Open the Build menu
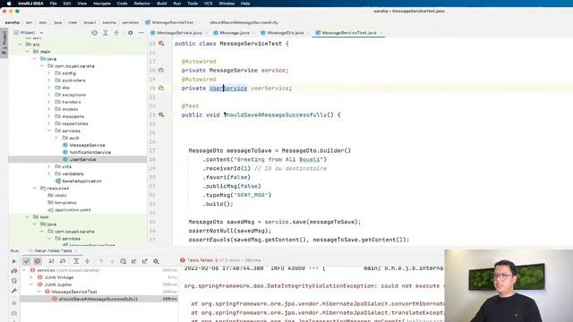 [x=161, y=4]
